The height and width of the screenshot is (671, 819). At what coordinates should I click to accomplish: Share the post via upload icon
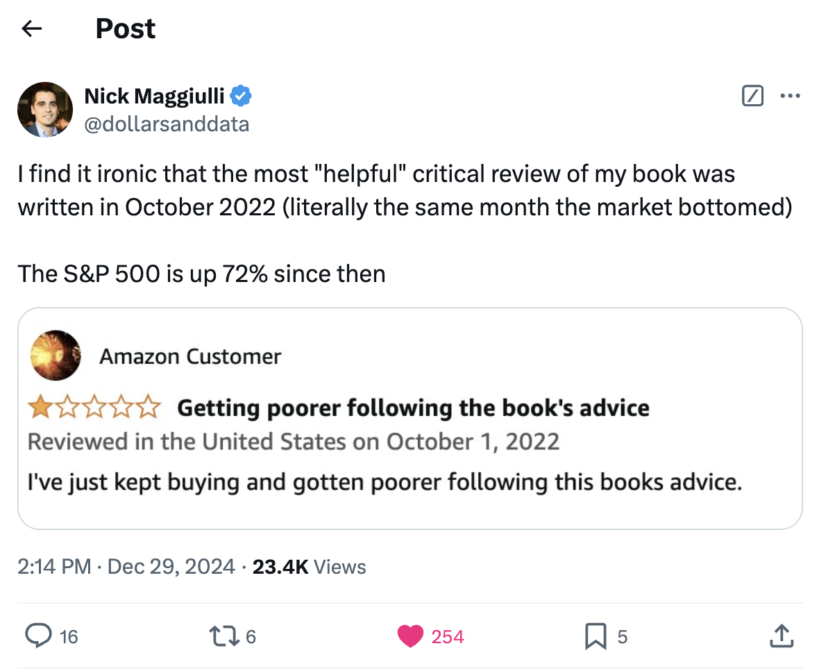(x=781, y=636)
